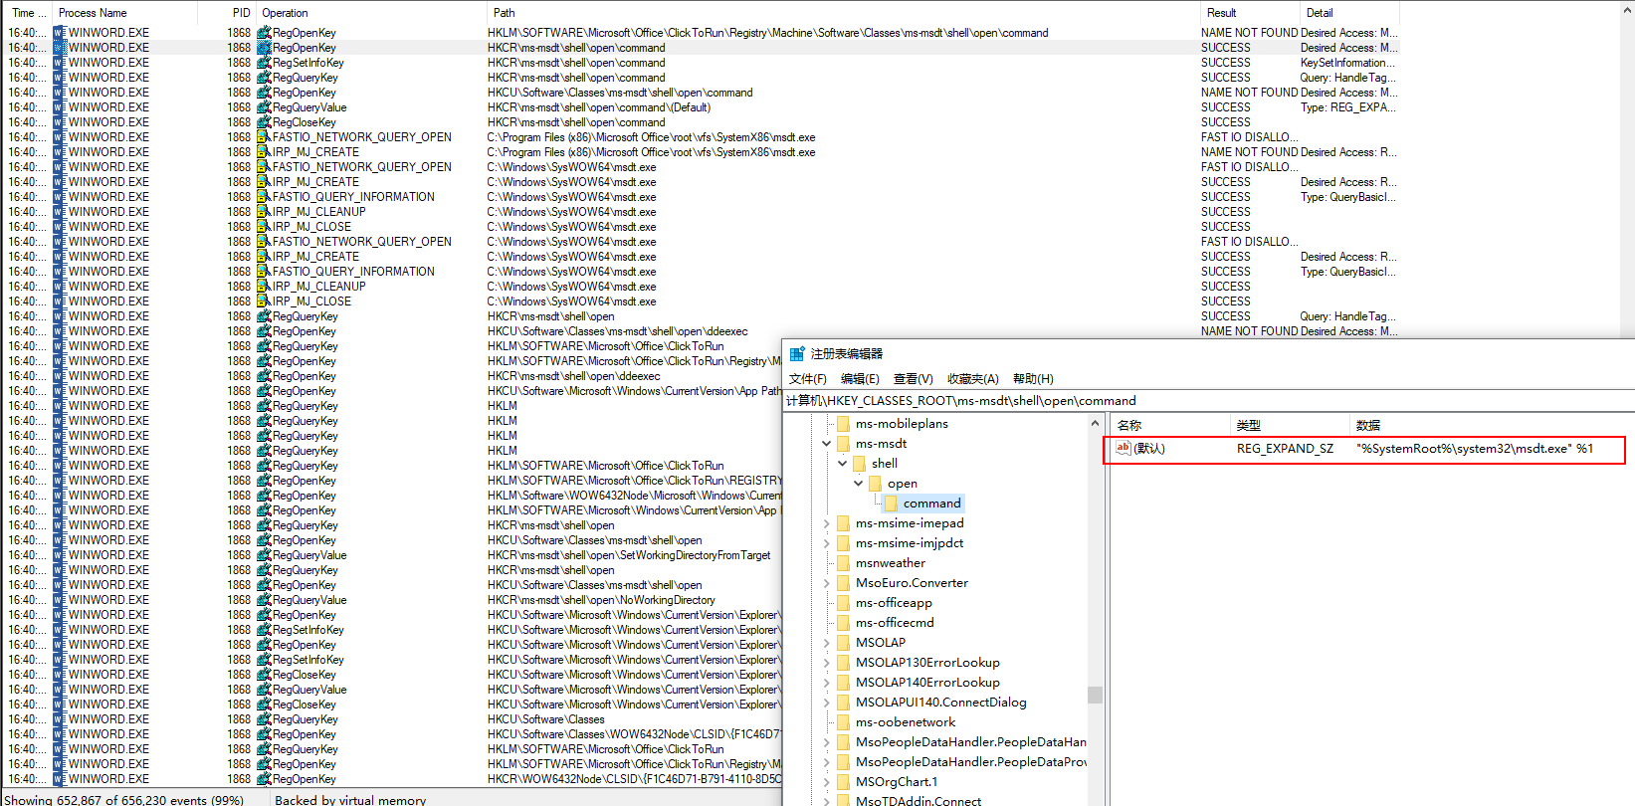This screenshot has width=1635, height=806.
Task: Click the folder icon beside msnweather
Action: pos(844,563)
